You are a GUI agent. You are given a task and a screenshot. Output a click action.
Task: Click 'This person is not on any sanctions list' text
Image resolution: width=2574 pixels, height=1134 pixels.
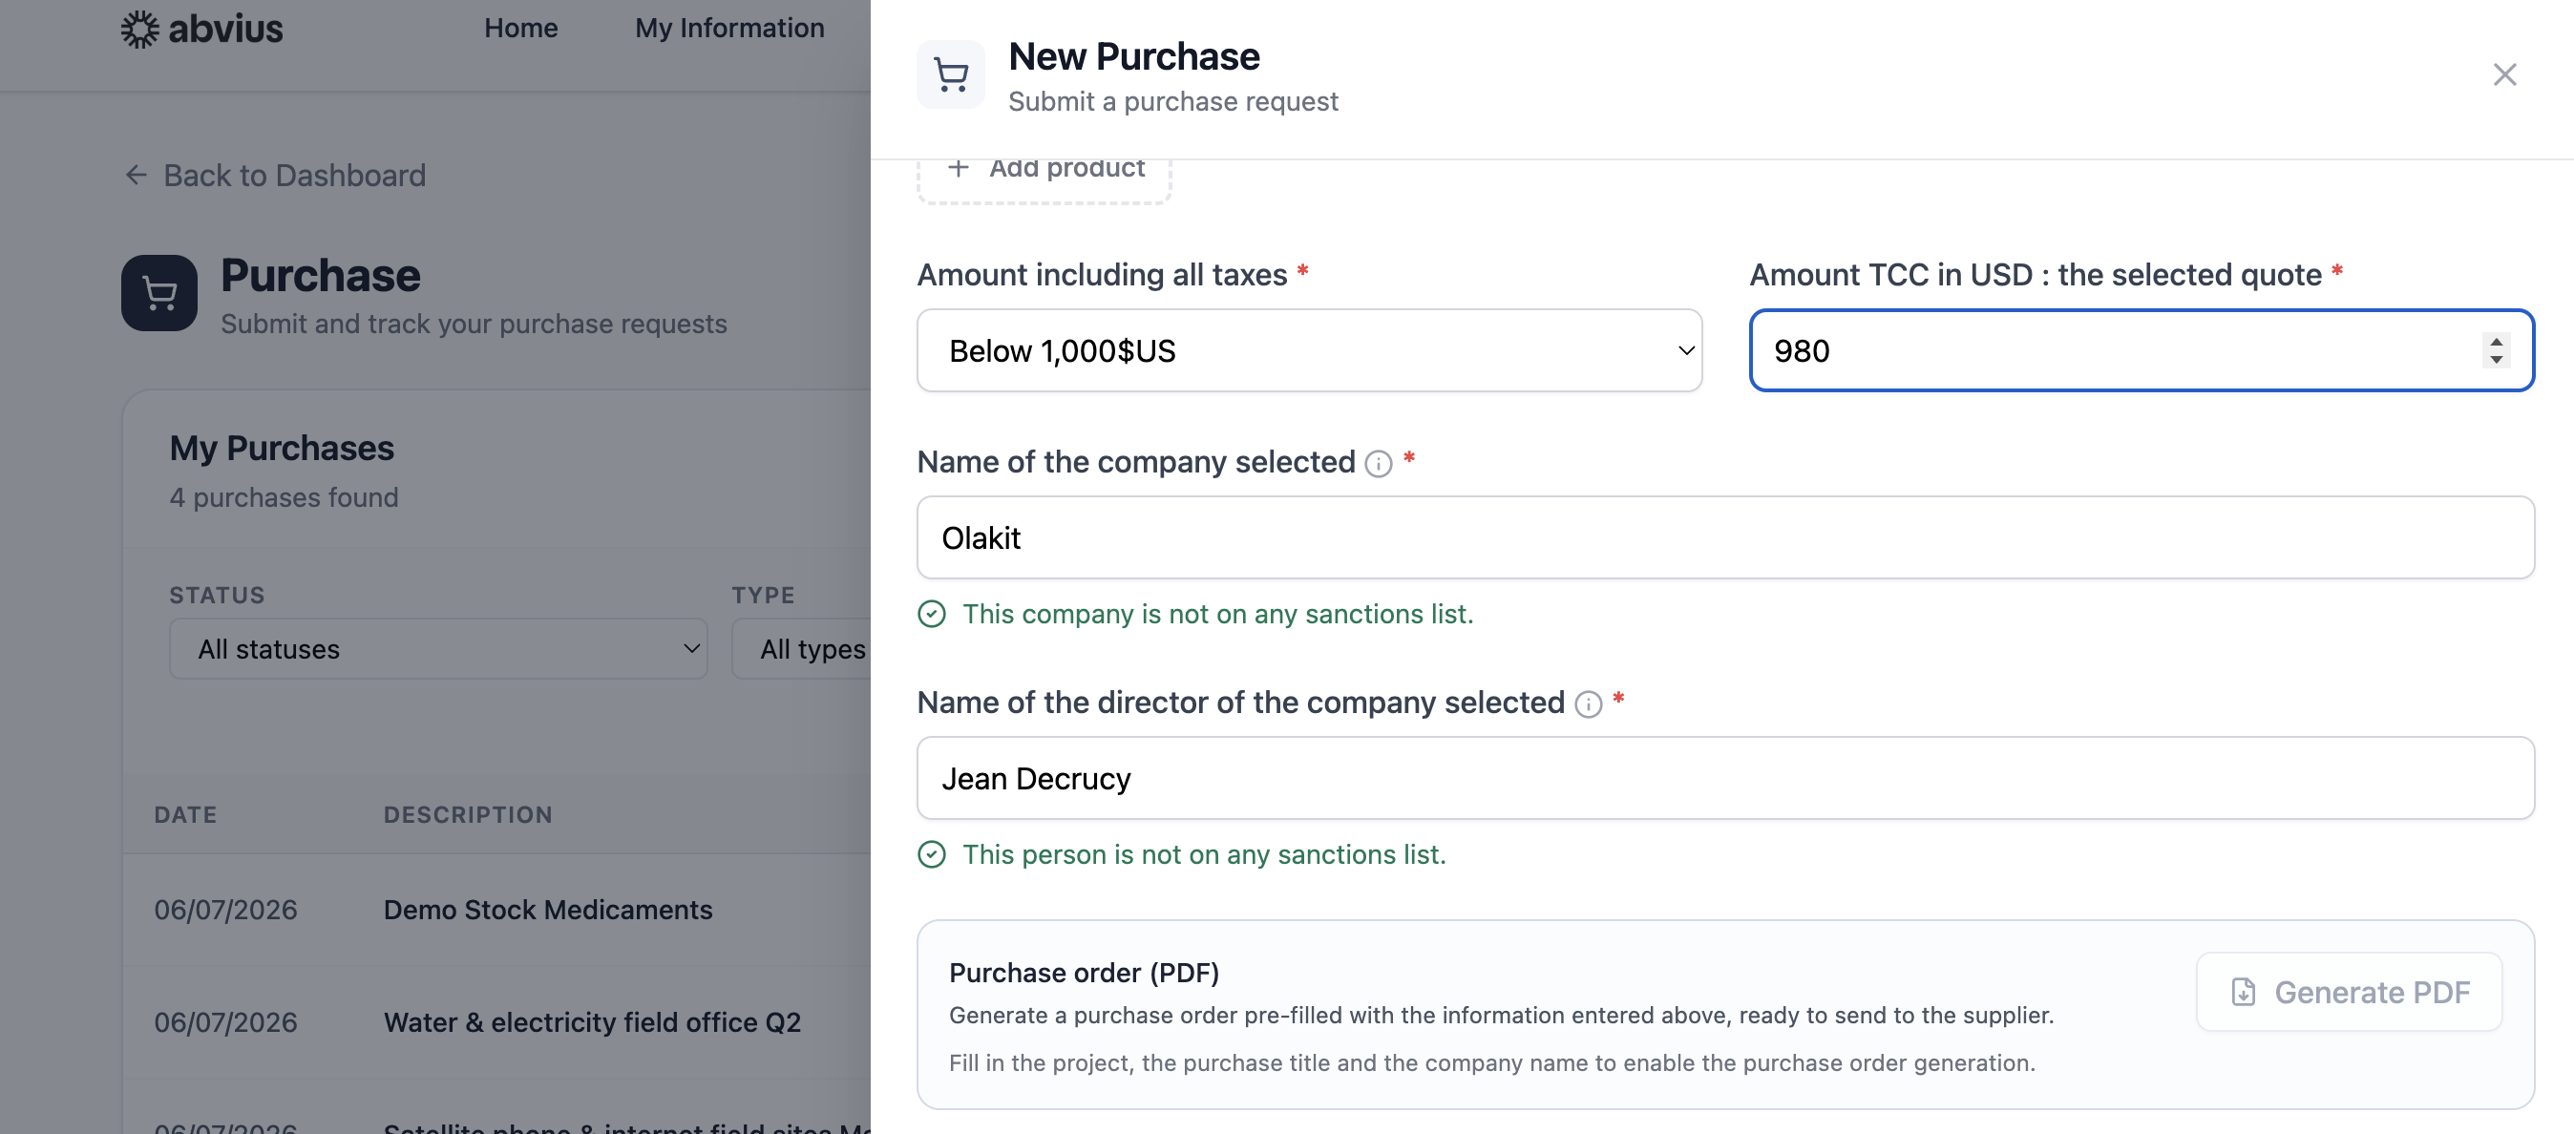(x=1203, y=854)
